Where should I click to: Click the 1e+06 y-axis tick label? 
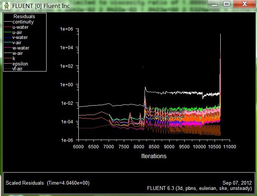(x=67, y=29)
